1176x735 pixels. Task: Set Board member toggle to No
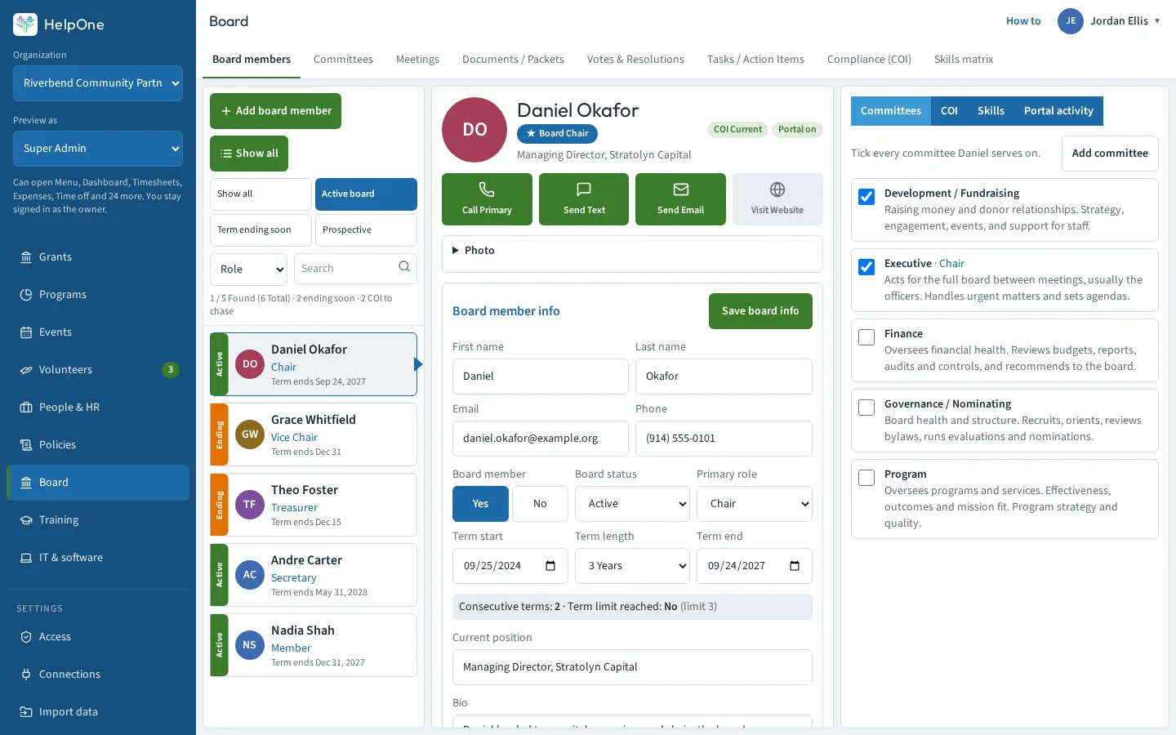[540, 504]
